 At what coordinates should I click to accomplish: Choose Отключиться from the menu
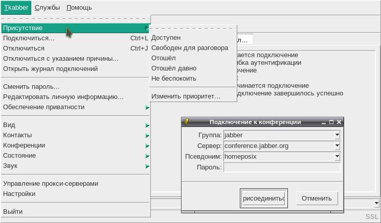(x=76, y=48)
